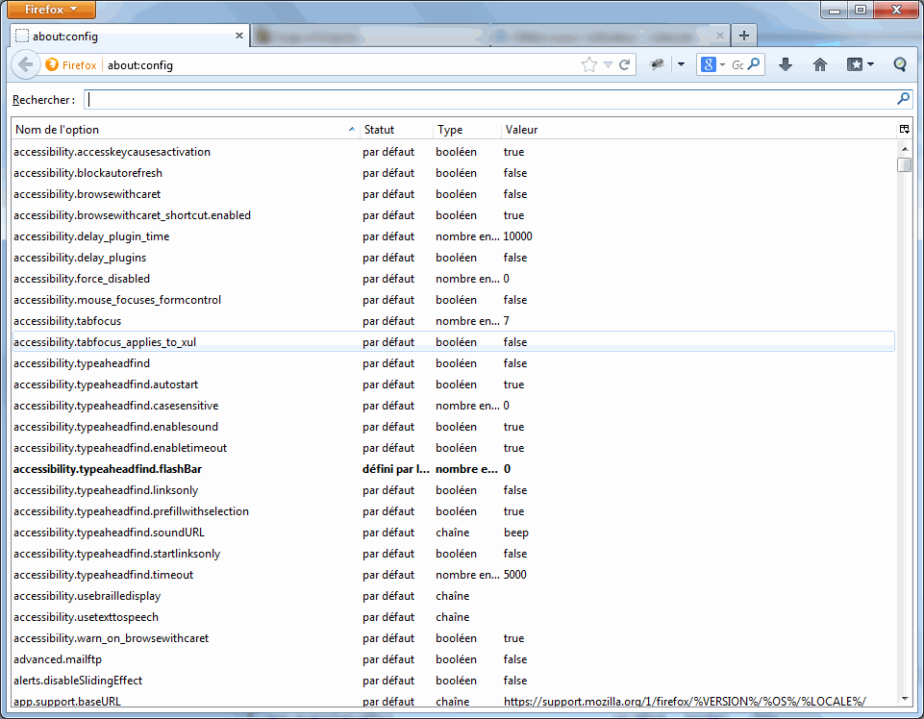Select accessibility.blockautorefresh preference

click(453, 173)
